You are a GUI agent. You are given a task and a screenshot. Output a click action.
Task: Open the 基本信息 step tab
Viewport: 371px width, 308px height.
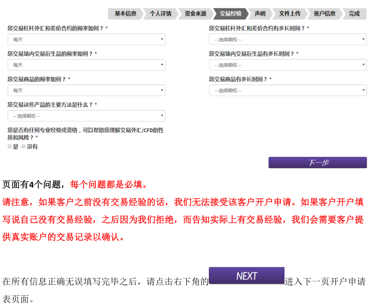point(125,14)
